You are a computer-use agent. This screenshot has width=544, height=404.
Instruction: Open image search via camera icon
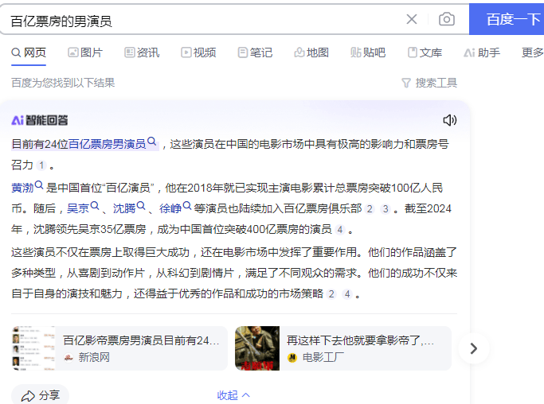(x=447, y=19)
